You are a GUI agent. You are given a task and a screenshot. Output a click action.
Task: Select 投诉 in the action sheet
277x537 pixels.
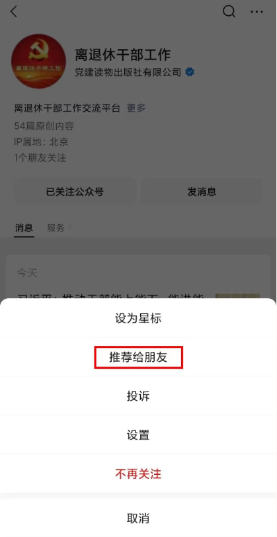[x=138, y=396]
